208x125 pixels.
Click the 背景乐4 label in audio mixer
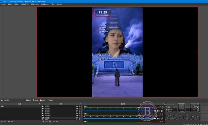86,122
